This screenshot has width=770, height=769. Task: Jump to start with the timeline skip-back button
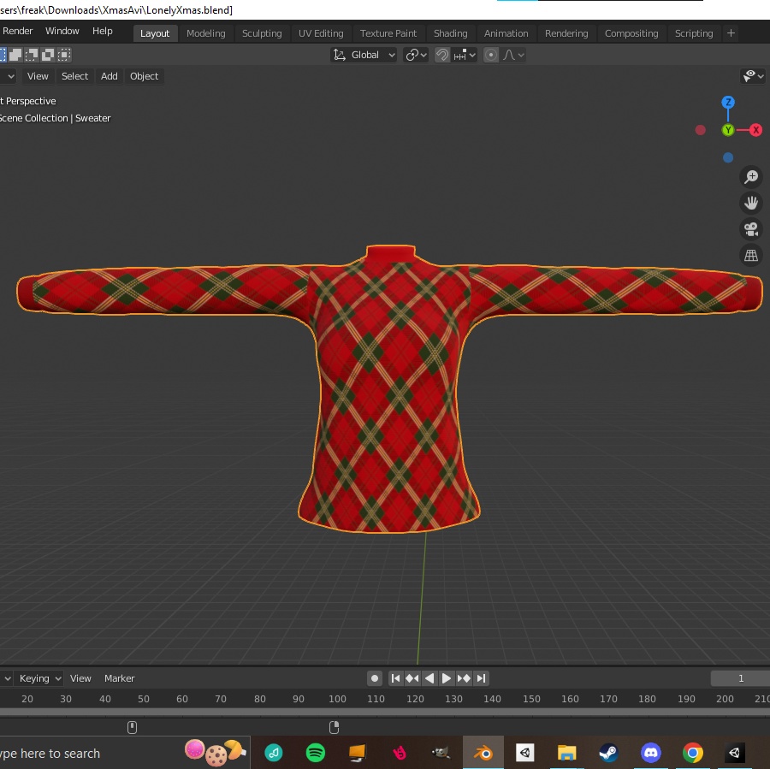395,677
